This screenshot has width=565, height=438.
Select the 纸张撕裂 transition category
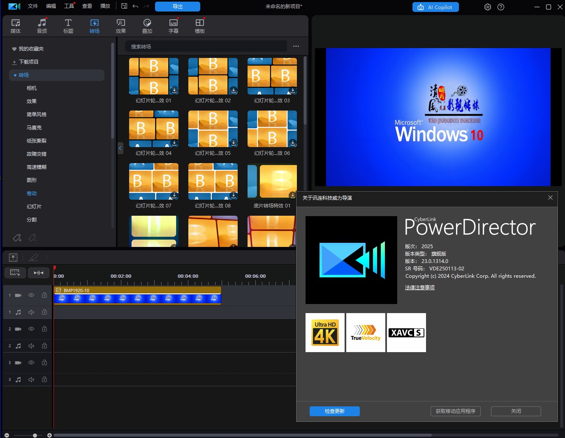click(37, 141)
